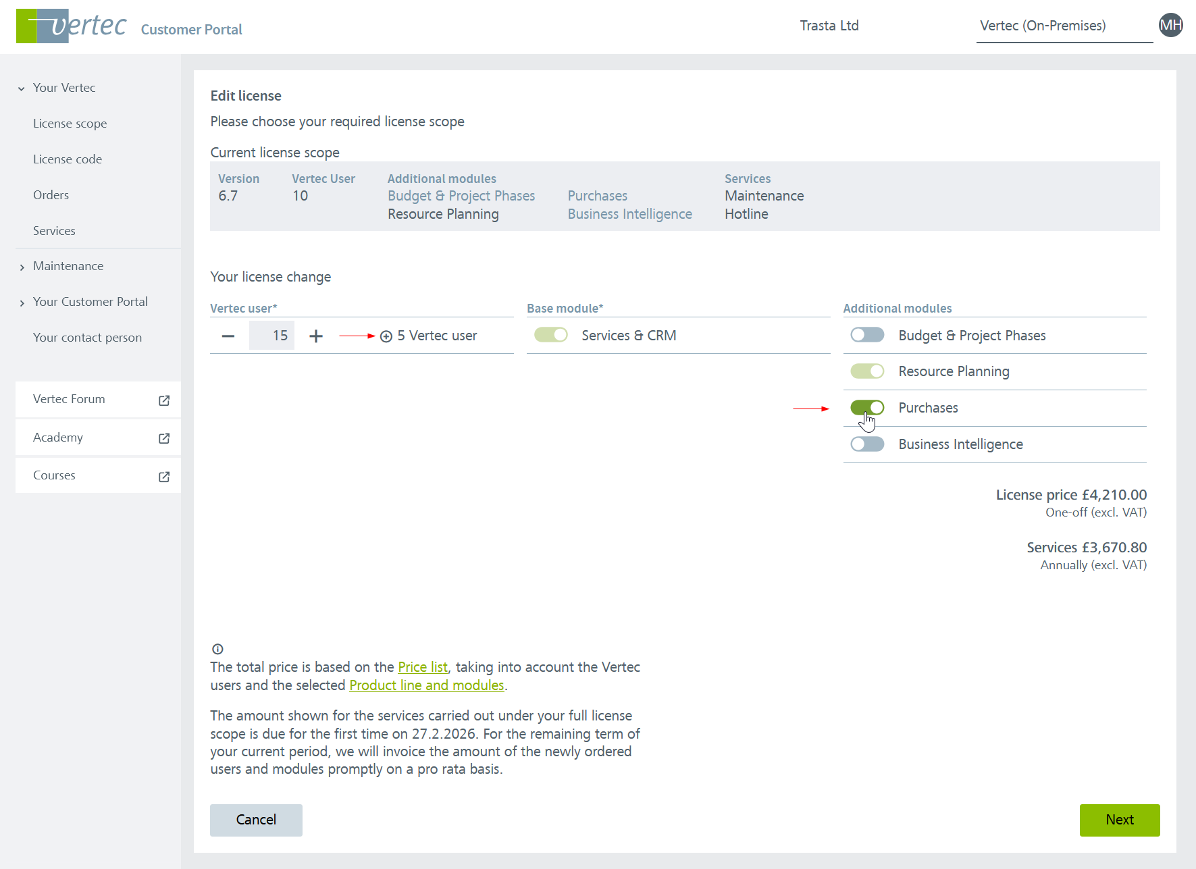The image size is (1196, 869).
Task: Open the MH user avatar menu
Action: (x=1170, y=26)
